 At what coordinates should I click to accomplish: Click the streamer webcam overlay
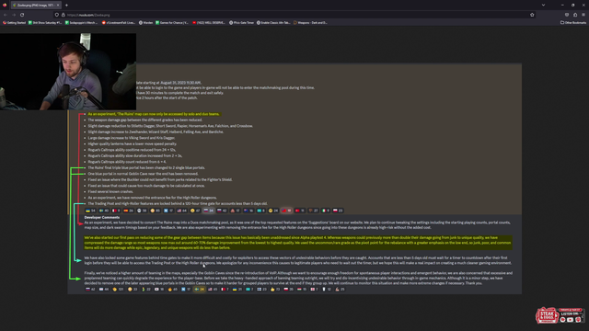(68, 72)
